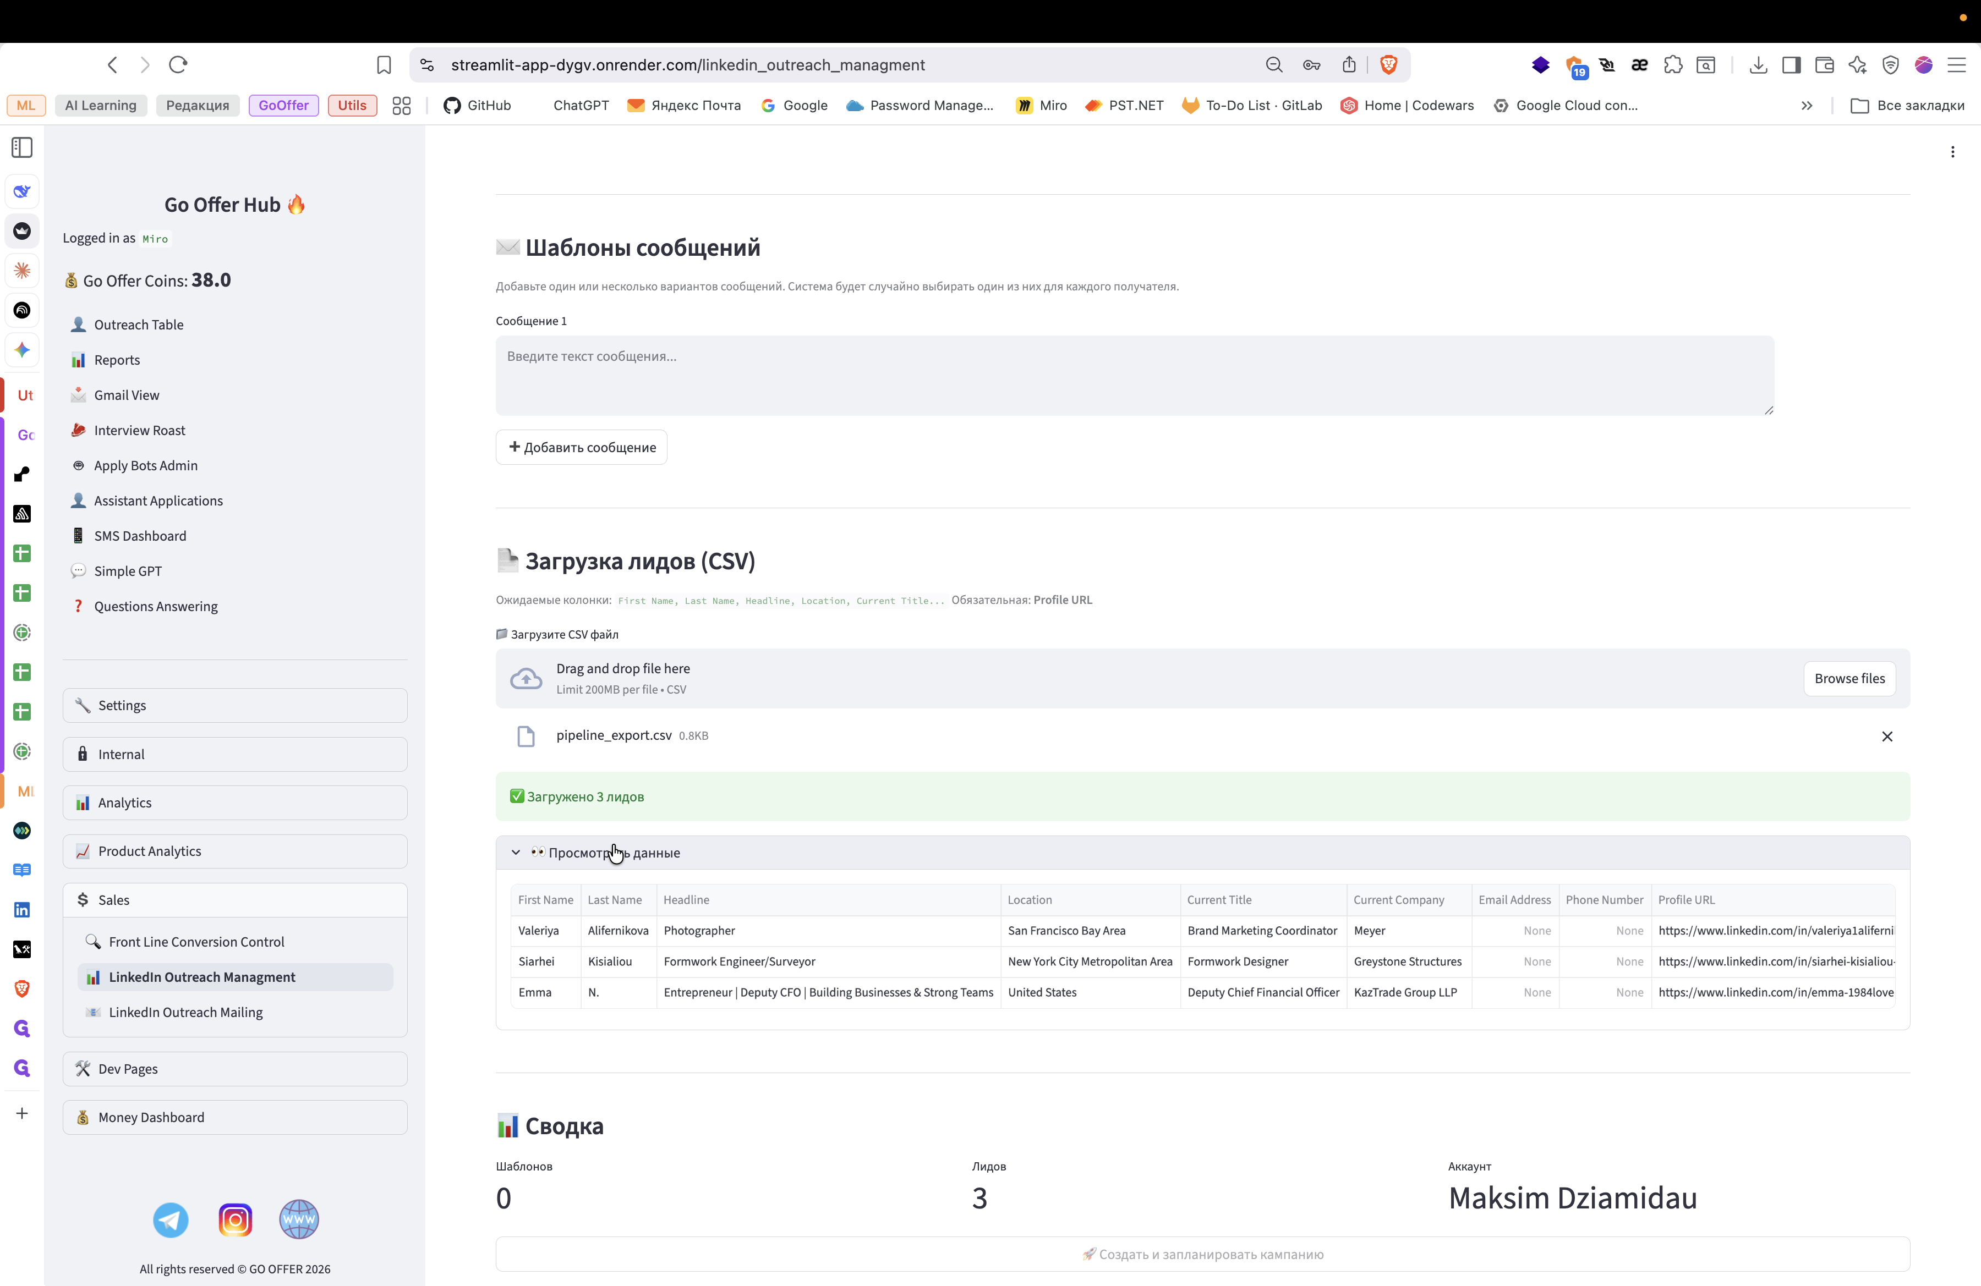This screenshot has width=1981, height=1286.
Task: Open the Instagram icon in sidebar footer
Action: coord(235,1221)
